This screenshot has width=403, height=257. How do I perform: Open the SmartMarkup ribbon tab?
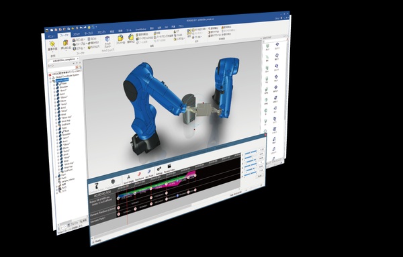tap(140, 30)
